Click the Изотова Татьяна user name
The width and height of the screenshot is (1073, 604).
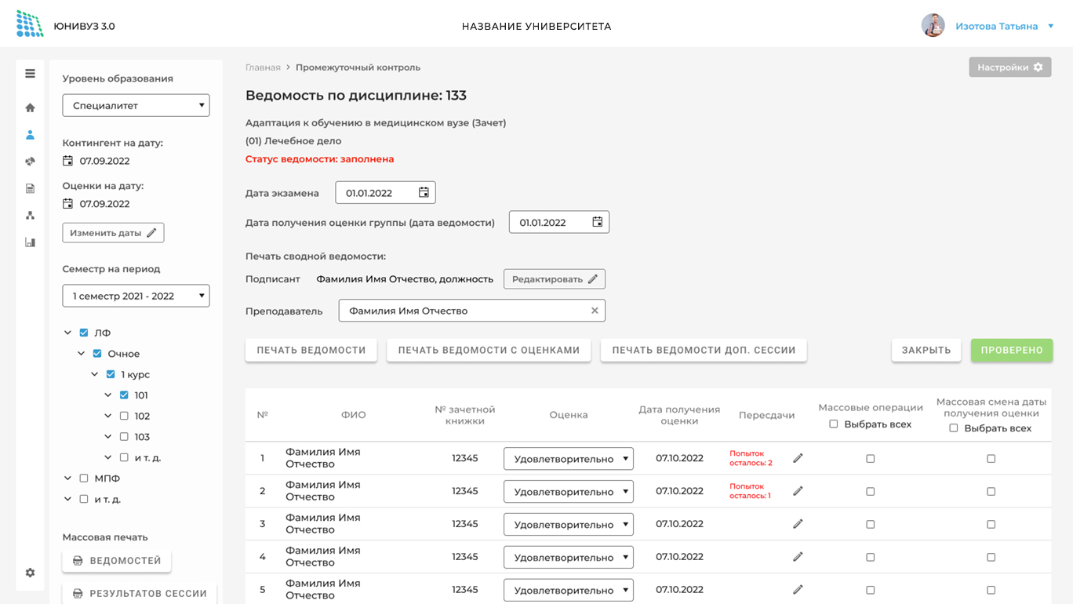click(x=996, y=27)
